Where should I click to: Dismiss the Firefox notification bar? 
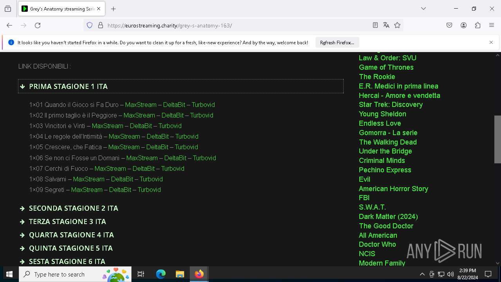tap(491, 42)
